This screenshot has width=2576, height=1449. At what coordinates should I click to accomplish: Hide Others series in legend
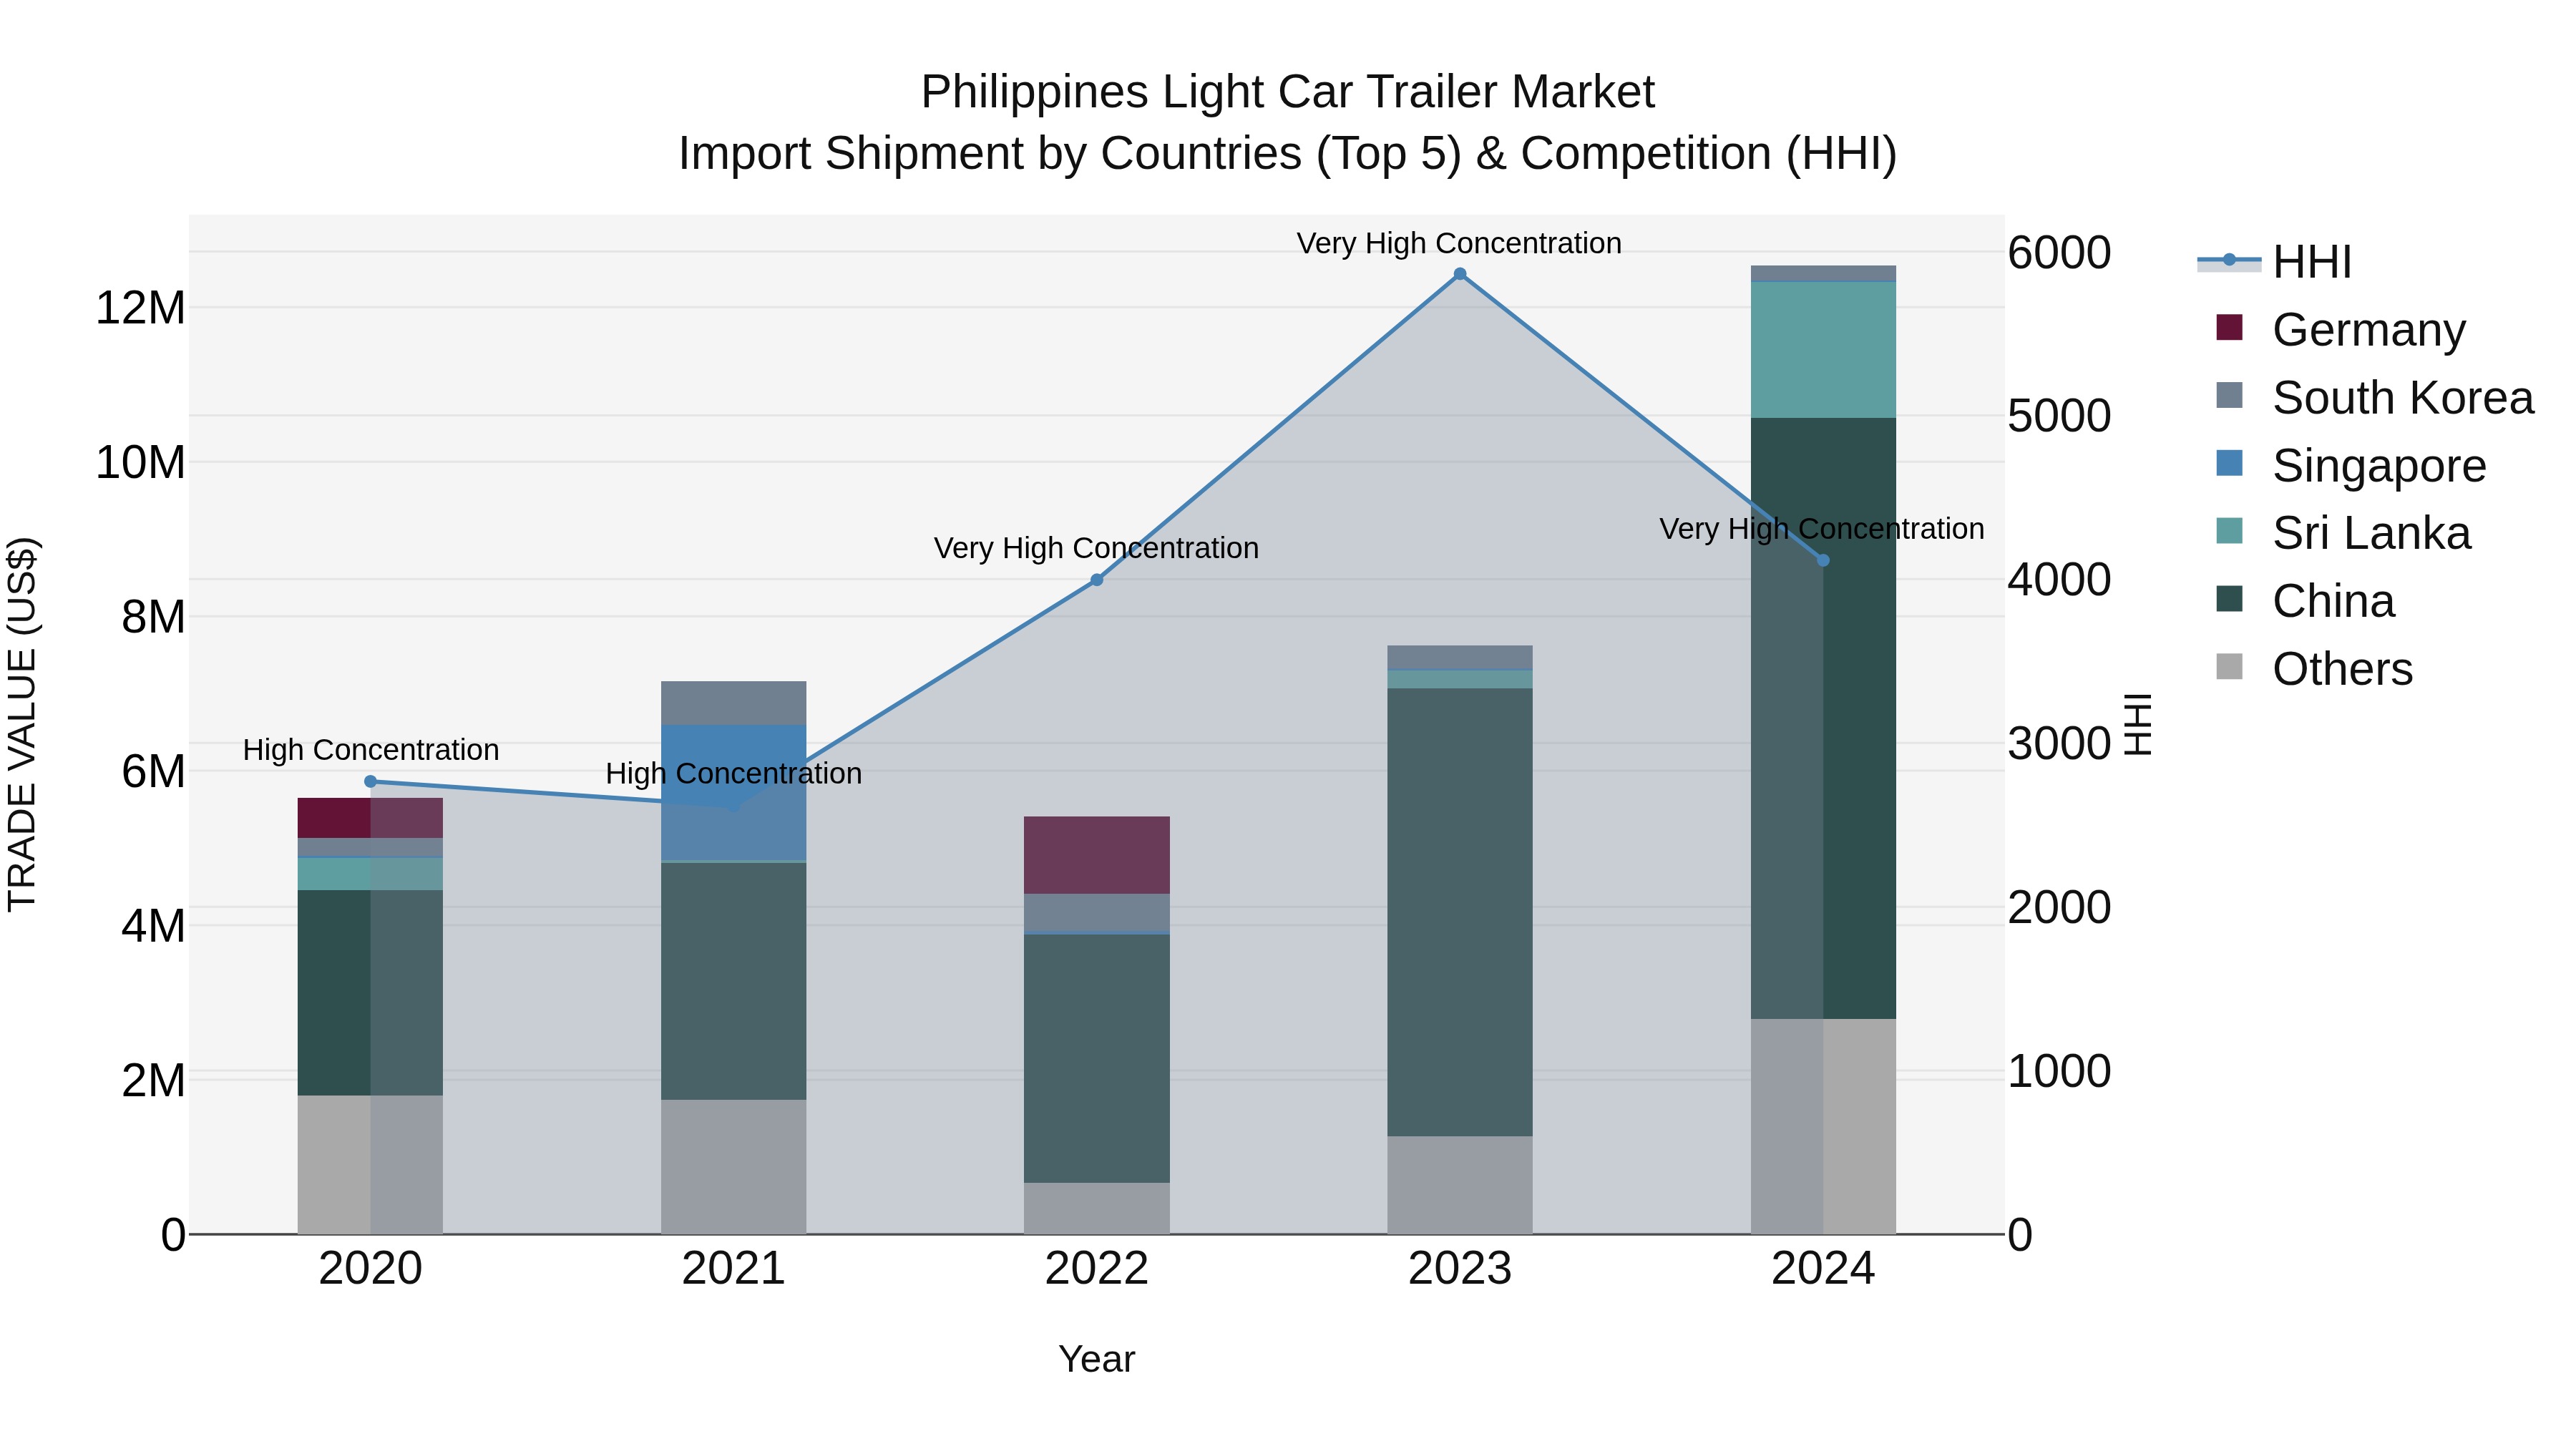[x=2314, y=669]
